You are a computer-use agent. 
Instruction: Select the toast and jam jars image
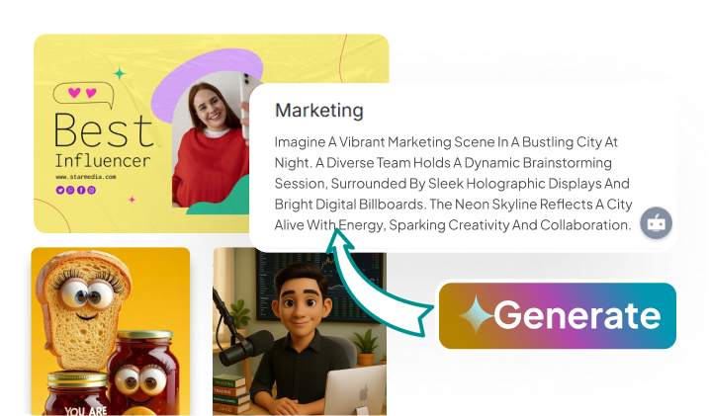click(111, 331)
